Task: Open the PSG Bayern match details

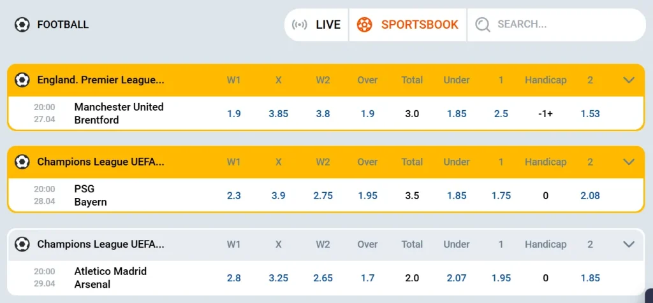Action: point(91,195)
